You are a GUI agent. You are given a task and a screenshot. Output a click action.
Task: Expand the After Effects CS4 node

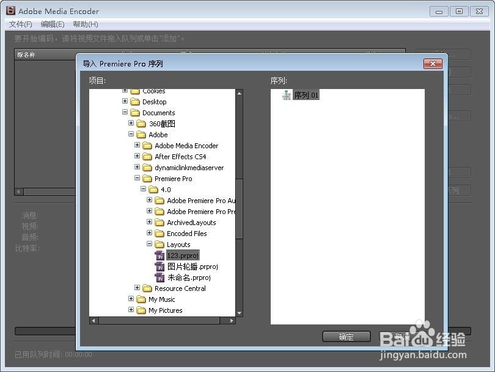coord(137,156)
